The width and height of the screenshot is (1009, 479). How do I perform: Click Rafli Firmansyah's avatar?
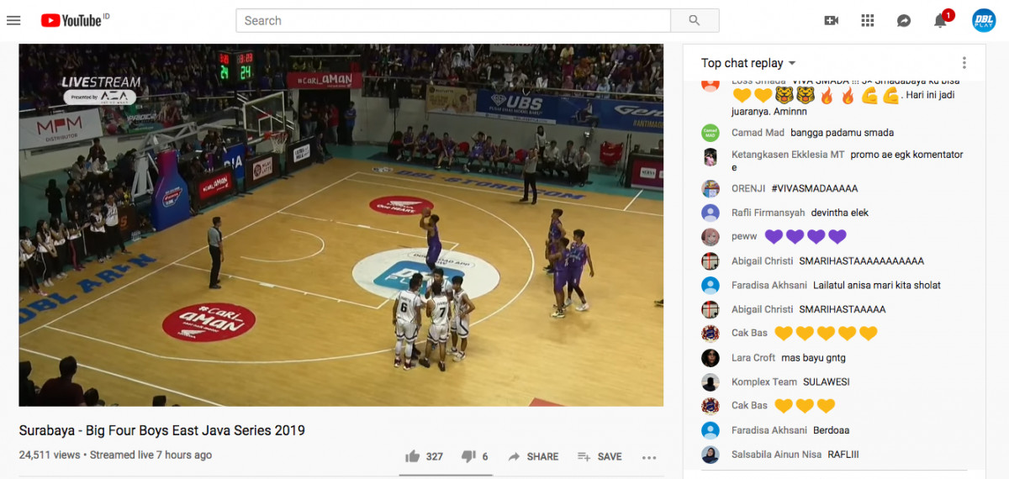[711, 213]
